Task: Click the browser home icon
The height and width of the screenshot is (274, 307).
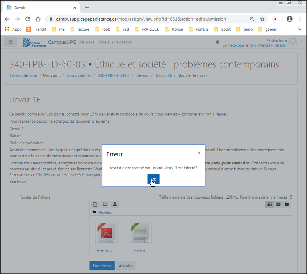Action: pyautogui.click(x=38, y=19)
